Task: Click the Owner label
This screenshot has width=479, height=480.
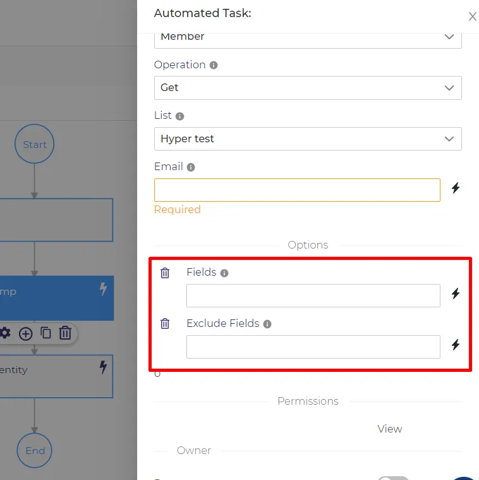Action: coord(194,451)
